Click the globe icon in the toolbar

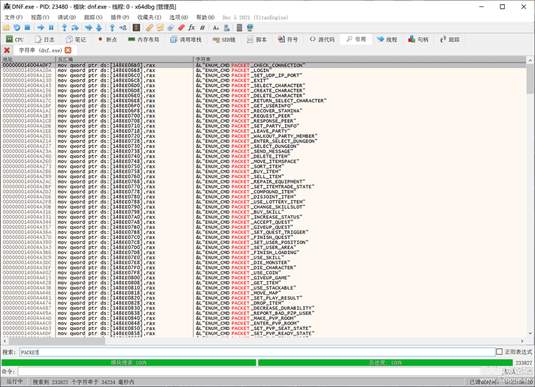[x=250, y=28]
